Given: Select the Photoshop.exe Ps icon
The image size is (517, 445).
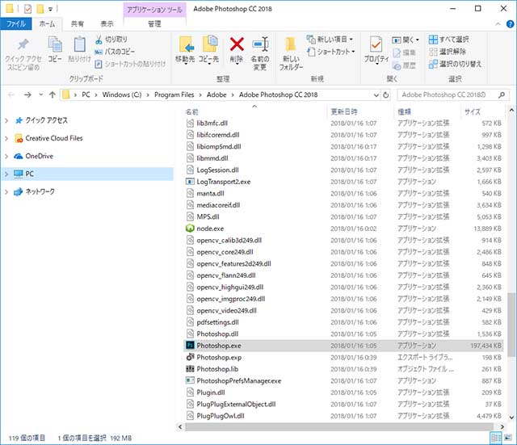Looking at the screenshot, I should (x=190, y=345).
